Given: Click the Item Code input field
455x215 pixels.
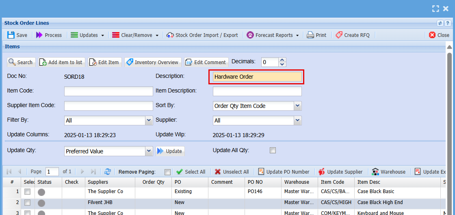Looking at the screenshot, I should (108, 91).
